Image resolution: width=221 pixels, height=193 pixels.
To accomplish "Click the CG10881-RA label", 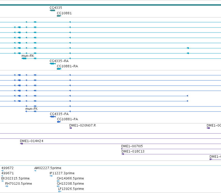I will click(67, 66).
